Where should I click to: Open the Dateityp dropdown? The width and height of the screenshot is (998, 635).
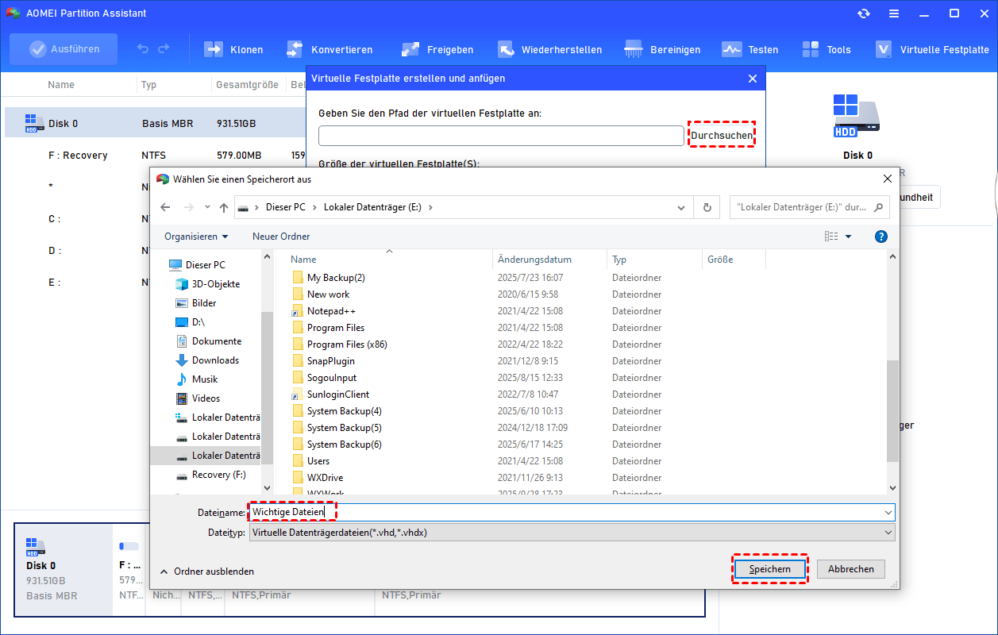pyautogui.click(x=572, y=533)
